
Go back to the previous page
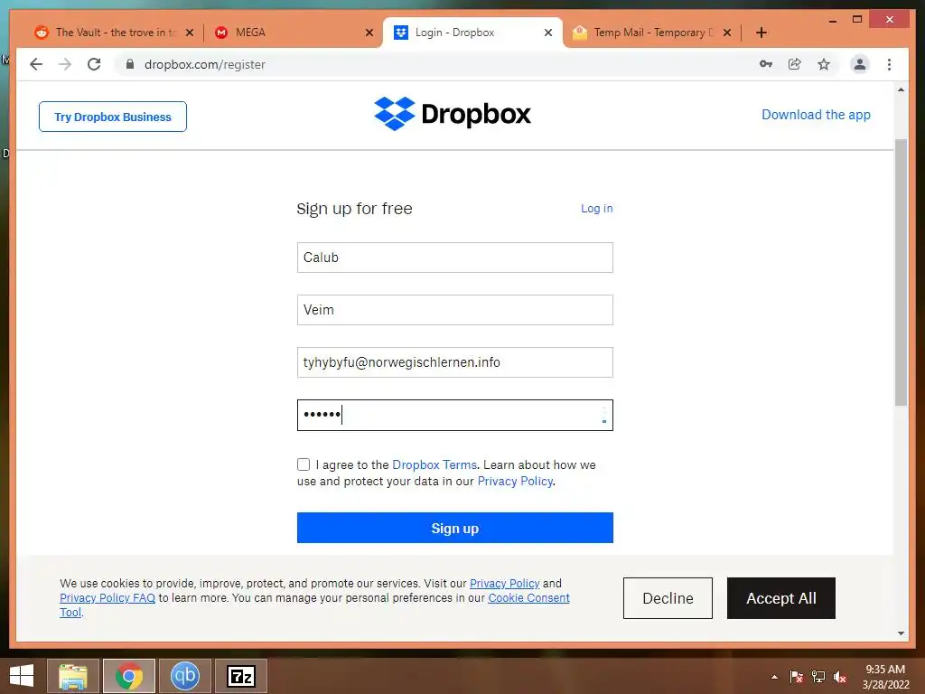36,64
